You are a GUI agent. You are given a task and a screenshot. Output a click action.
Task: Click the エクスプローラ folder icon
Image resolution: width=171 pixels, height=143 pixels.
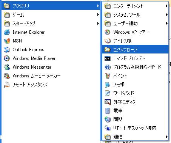[108, 50]
